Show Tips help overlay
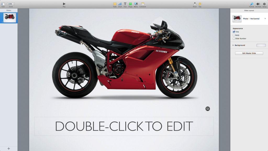Viewport: 268px width, 151px height. [x=200, y=4]
